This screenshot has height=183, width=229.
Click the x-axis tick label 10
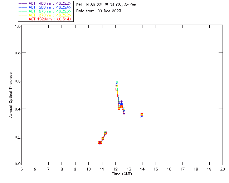(x=88, y=169)
